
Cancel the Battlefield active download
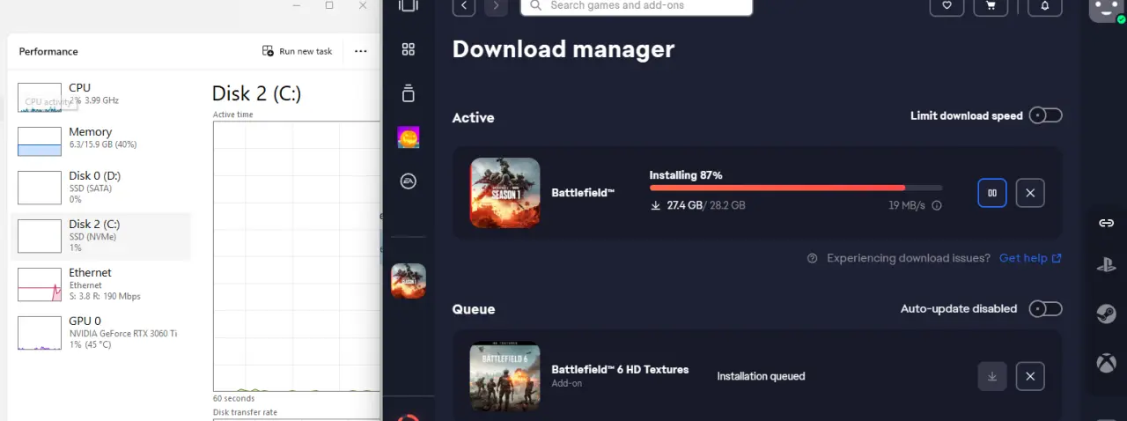click(1030, 193)
